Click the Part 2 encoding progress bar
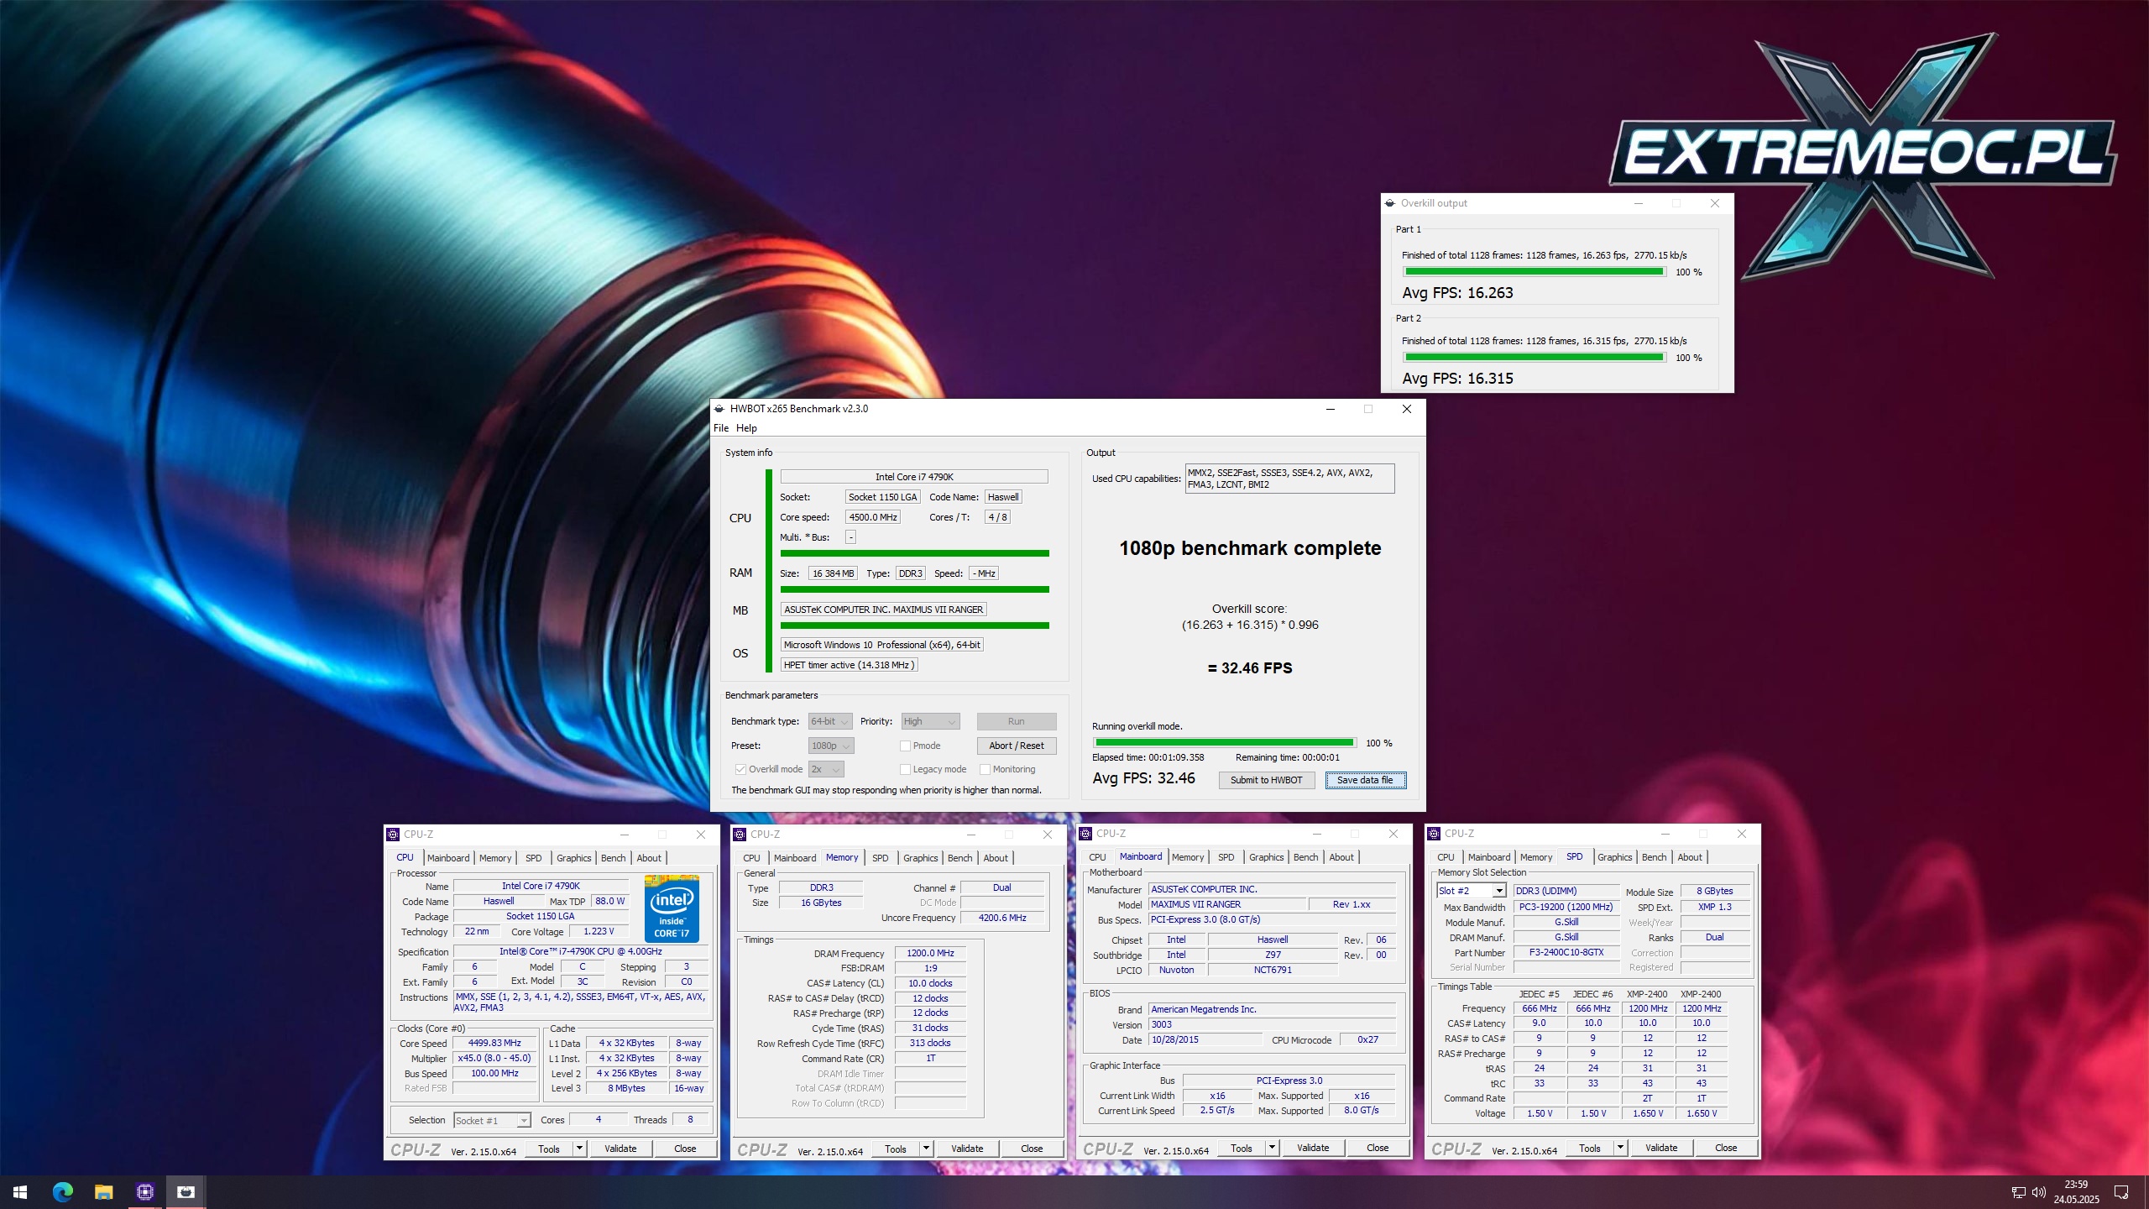Screen dimensions: 2149x1209 [1534, 357]
